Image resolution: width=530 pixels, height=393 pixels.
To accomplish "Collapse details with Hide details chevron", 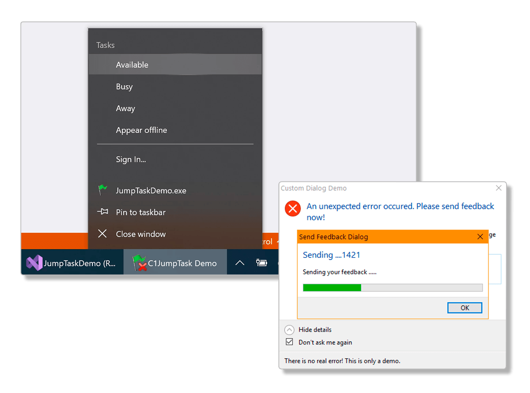I will point(290,330).
